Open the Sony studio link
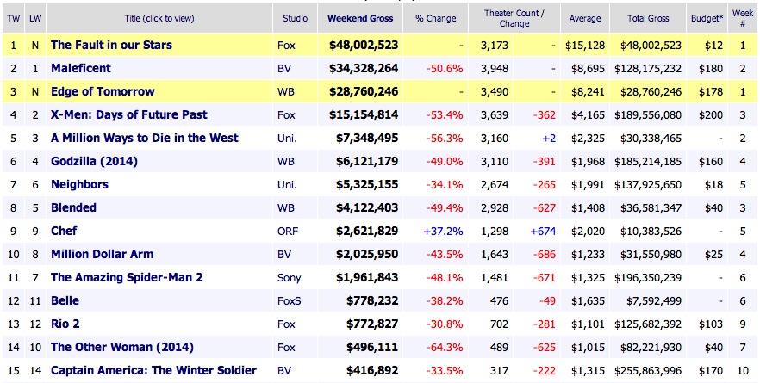The image size is (760, 383). pos(290,277)
